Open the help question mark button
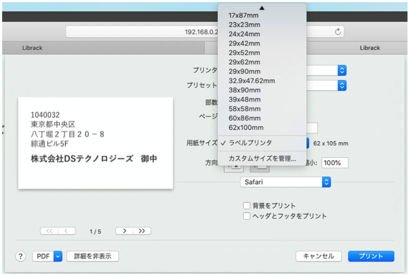 pos(21,256)
